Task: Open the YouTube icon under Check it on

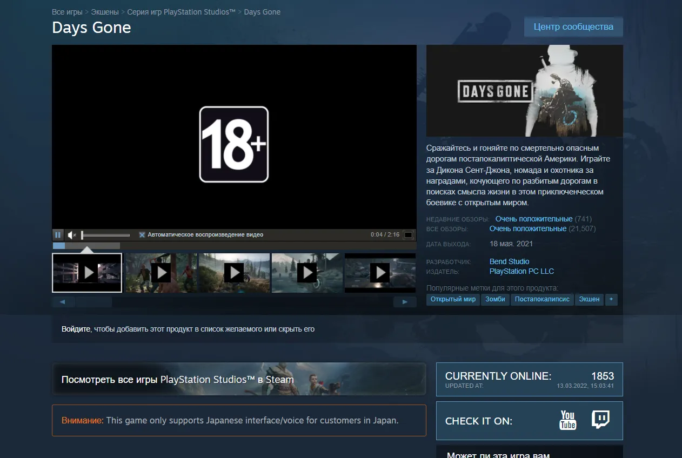Action: [567, 420]
